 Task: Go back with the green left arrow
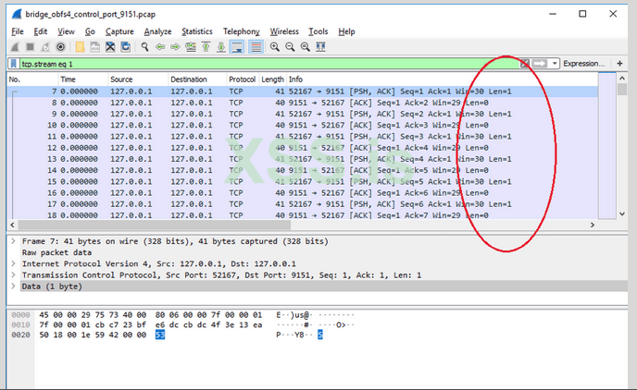[160, 47]
